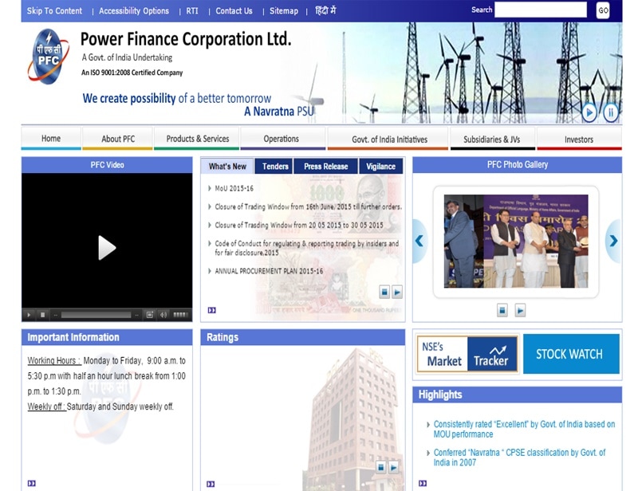
Task: Show previous photo in PFC Photo Gallery
Action: click(x=419, y=241)
